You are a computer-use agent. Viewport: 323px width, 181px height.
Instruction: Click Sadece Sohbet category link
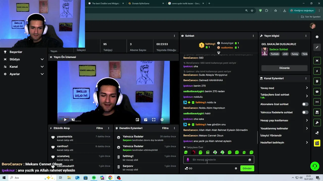pyautogui.click(x=279, y=50)
